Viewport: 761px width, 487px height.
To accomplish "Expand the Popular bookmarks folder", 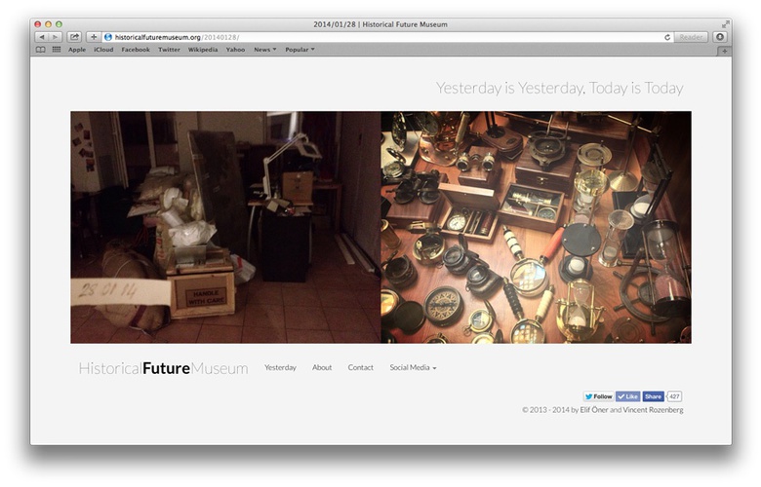I will coord(300,49).
